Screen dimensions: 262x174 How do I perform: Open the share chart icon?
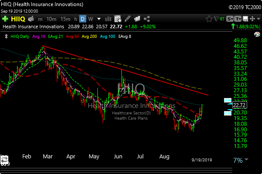tap(147, 19)
